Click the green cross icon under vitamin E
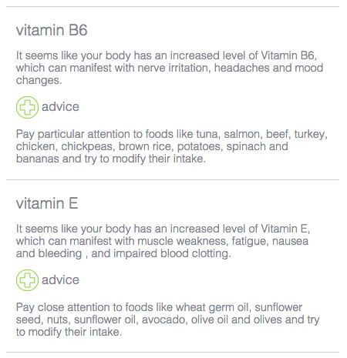 (x=27, y=280)
